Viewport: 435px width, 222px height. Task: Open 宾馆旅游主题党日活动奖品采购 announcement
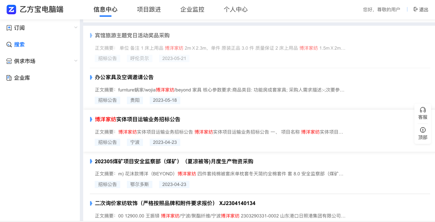click(x=132, y=35)
